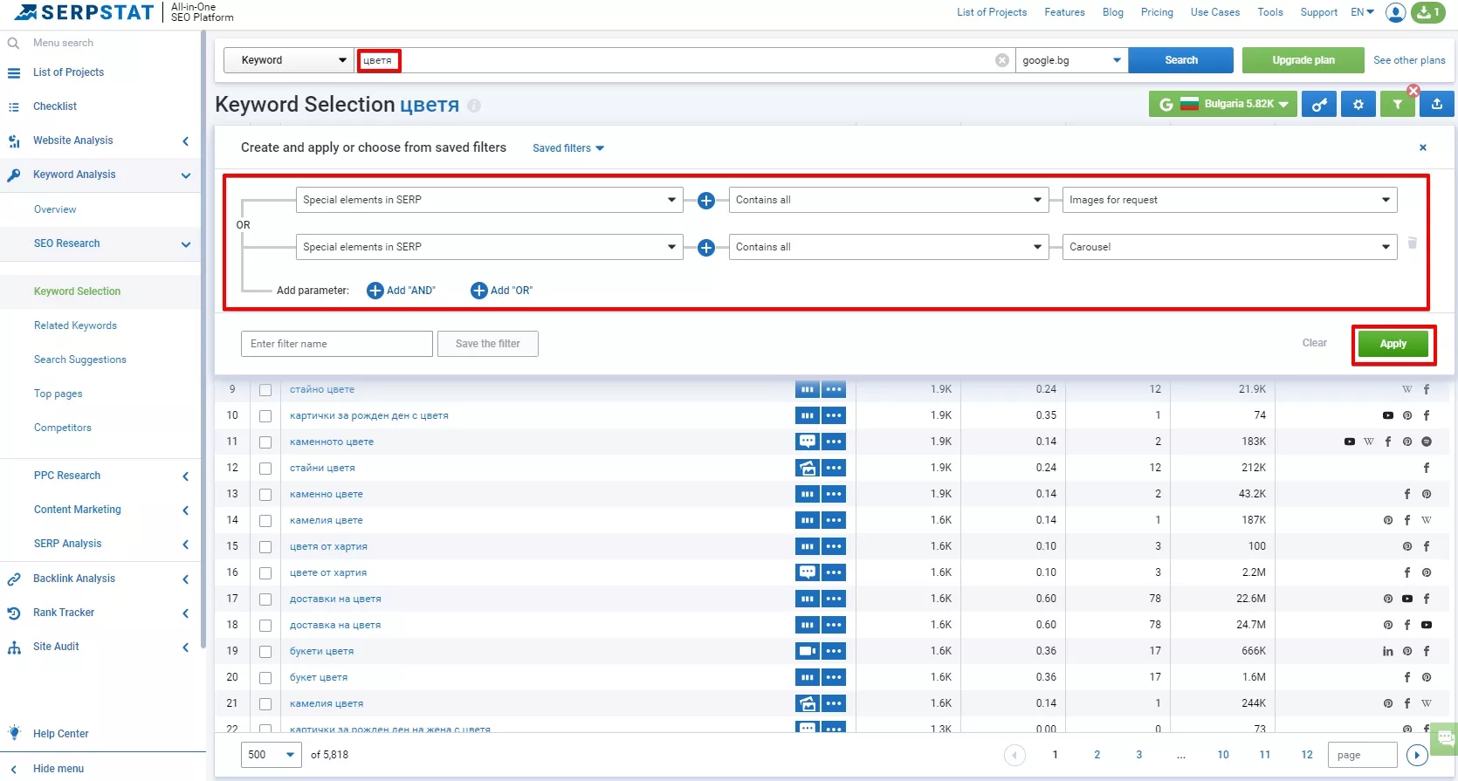Select checkbox for стайно цвете

[265, 390]
